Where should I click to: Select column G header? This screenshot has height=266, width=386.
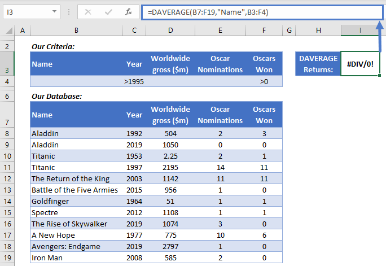click(x=289, y=30)
